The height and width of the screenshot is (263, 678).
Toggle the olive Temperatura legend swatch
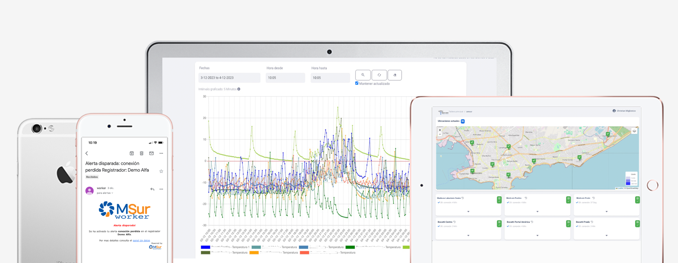pos(205,253)
